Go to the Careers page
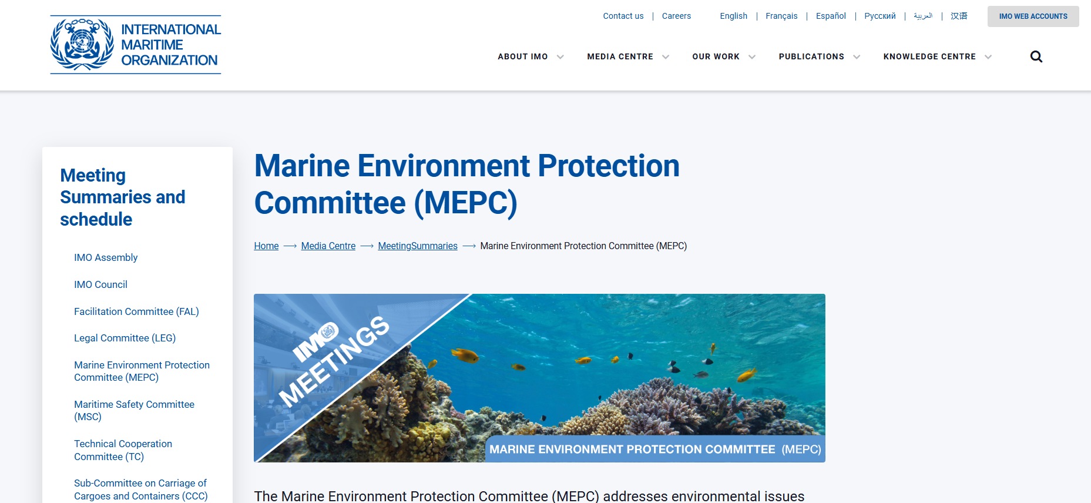Image resolution: width=1091 pixels, height=503 pixels. pyautogui.click(x=676, y=16)
